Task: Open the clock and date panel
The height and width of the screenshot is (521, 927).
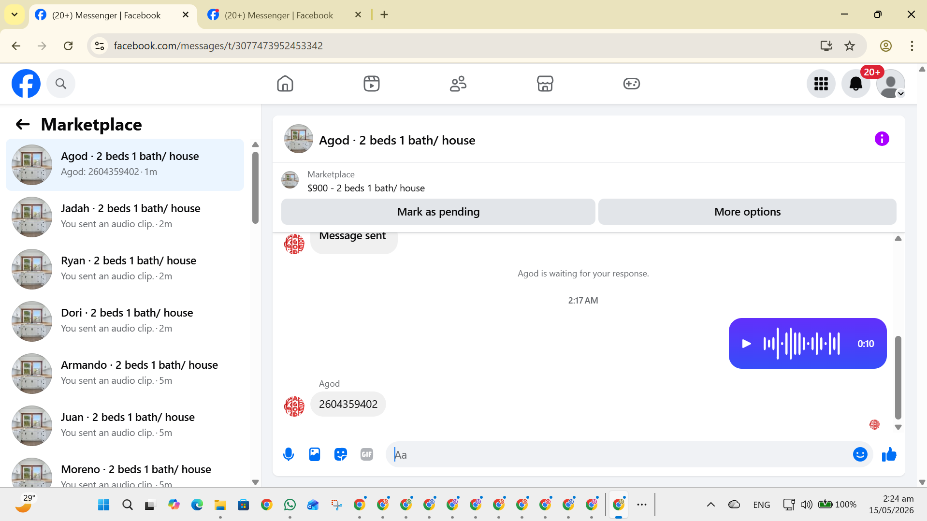Action: tap(891, 505)
